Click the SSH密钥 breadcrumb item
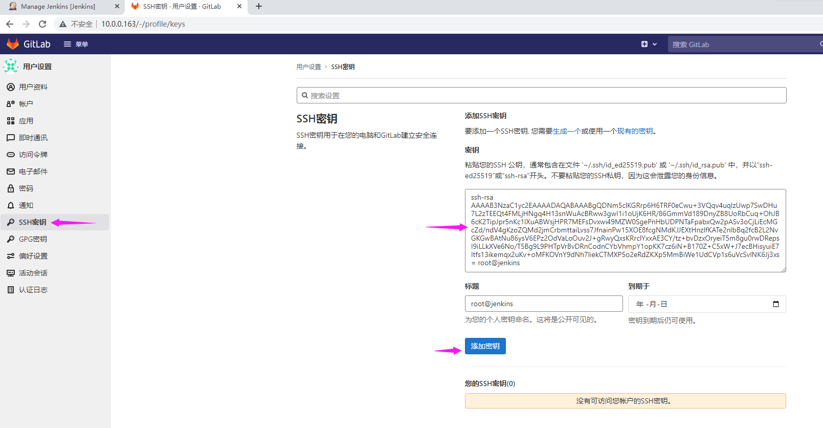Screen dimensions: 823x428 (343, 67)
